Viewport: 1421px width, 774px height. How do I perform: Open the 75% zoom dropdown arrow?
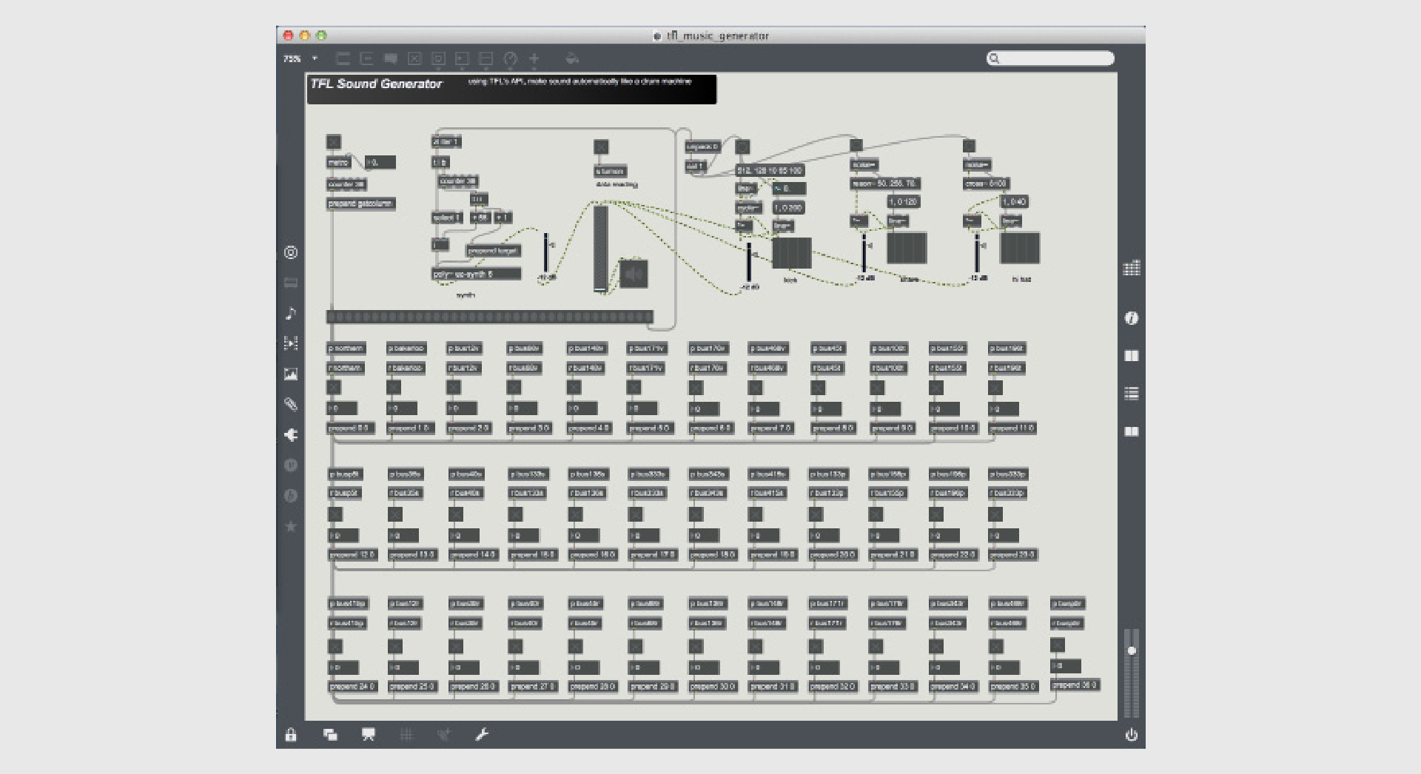point(315,58)
